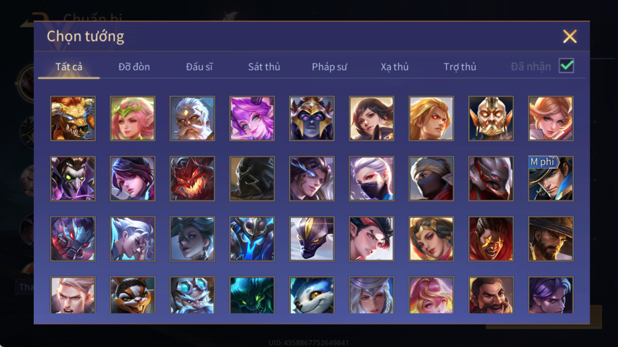
Task: Switch to the Đỡ đòn tab
Action: 134,67
